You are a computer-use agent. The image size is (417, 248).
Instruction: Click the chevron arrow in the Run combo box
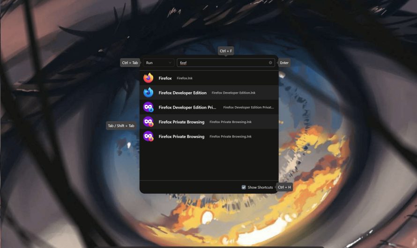(x=170, y=63)
